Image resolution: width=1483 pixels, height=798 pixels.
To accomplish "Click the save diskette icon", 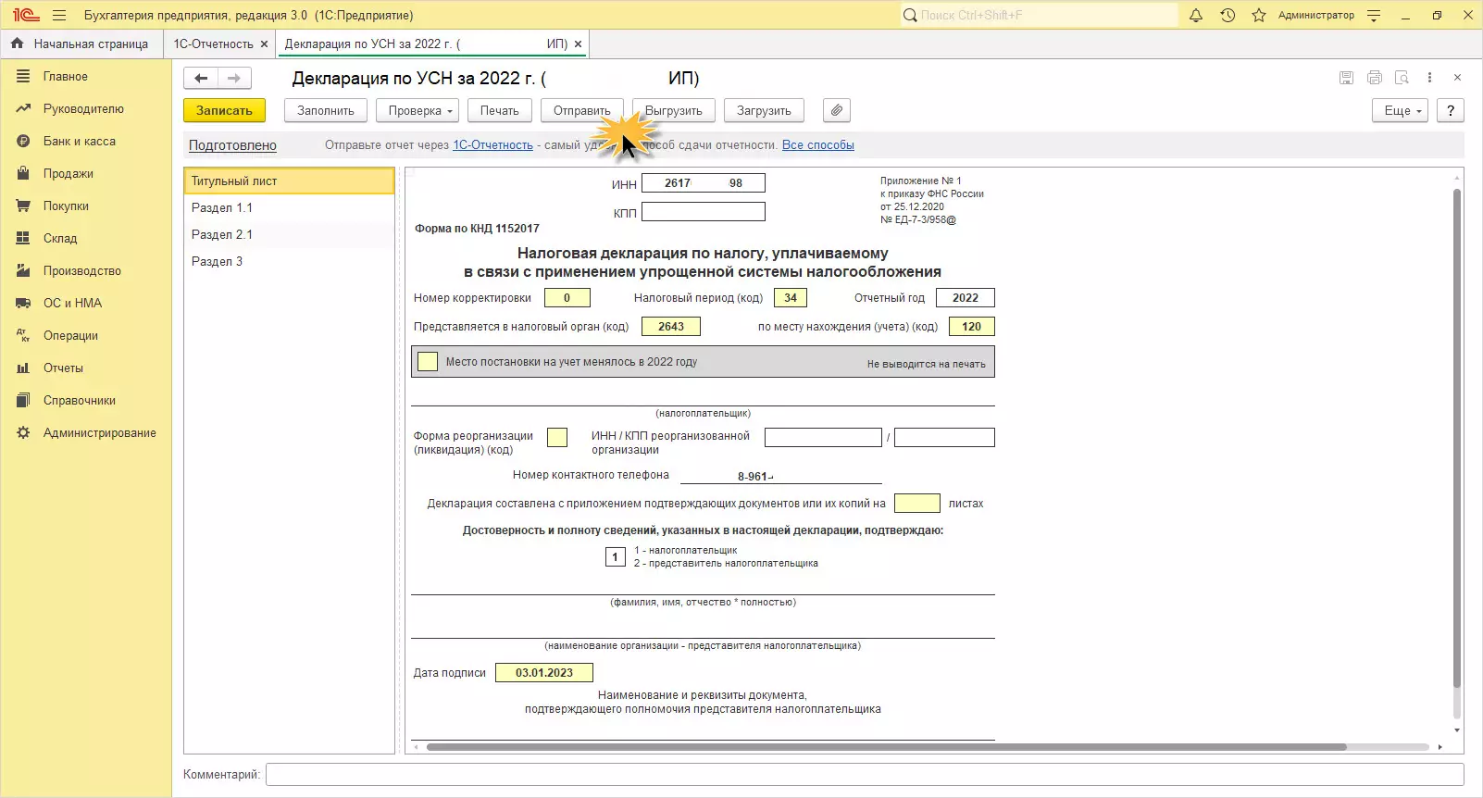I will (x=1346, y=78).
